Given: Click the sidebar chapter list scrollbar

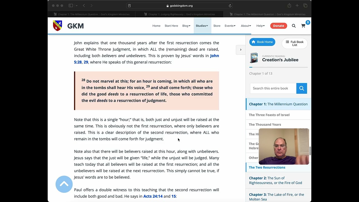Looking at the screenshot, I should coord(310,151).
